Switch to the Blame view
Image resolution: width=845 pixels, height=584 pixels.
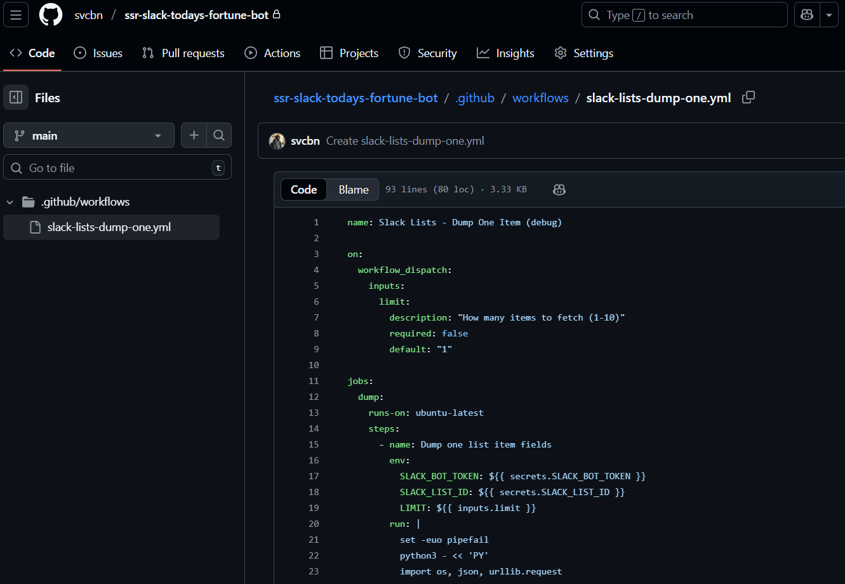point(354,189)
